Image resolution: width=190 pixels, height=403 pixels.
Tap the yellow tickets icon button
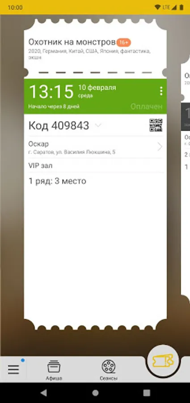pos(163,361)
